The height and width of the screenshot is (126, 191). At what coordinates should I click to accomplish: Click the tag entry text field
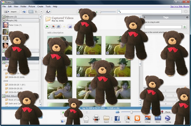tap(163, 27)
